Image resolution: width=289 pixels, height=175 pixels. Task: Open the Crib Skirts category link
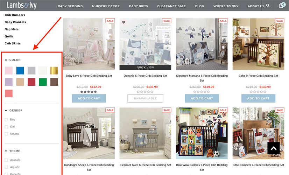click(13, 43)
